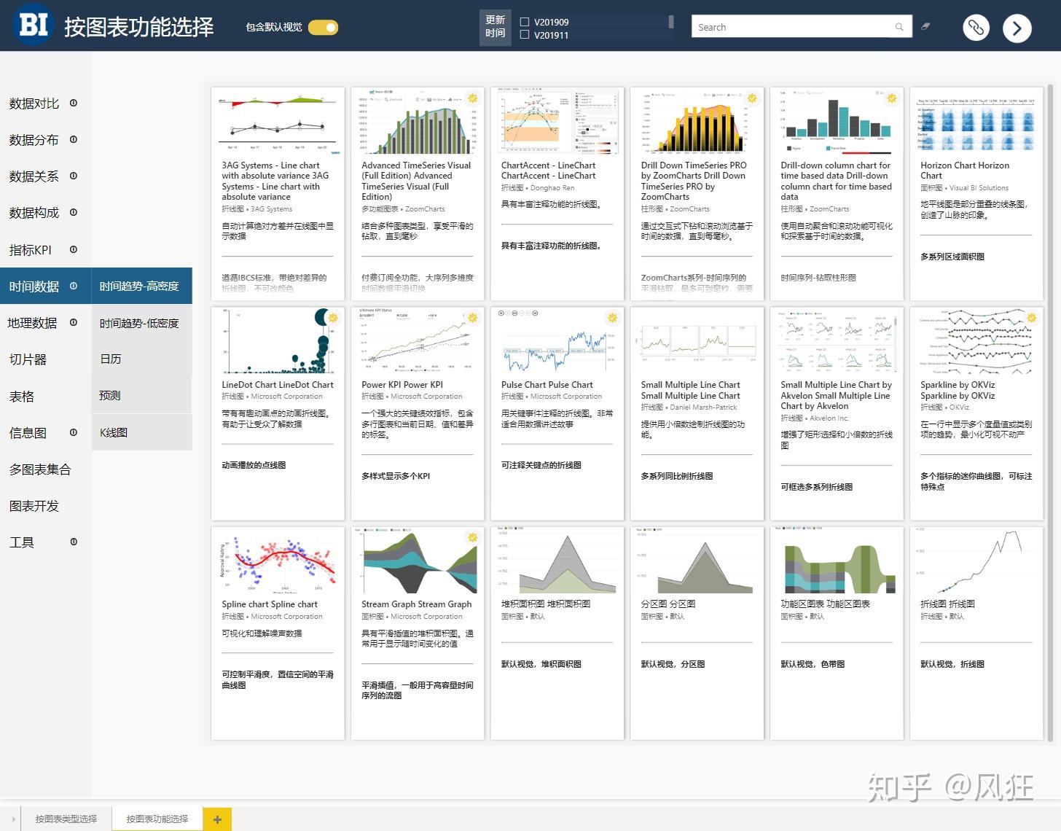Switch to 按图表类型选择 page tab

tap(66, 819)
